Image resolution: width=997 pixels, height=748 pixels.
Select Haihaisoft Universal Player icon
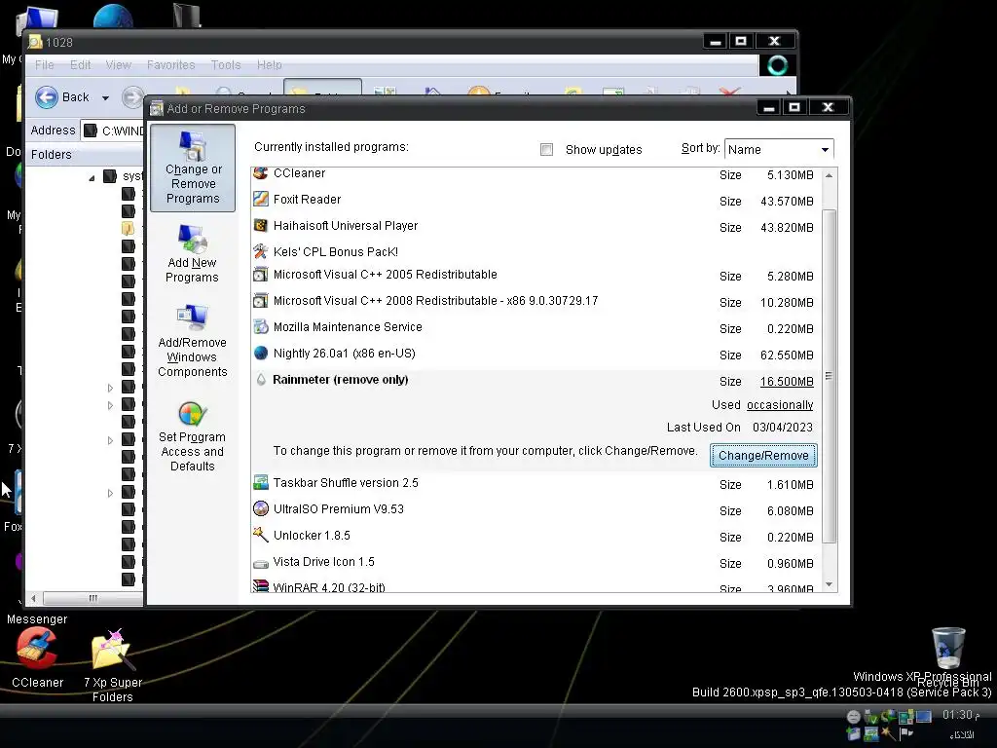point(261,225)
